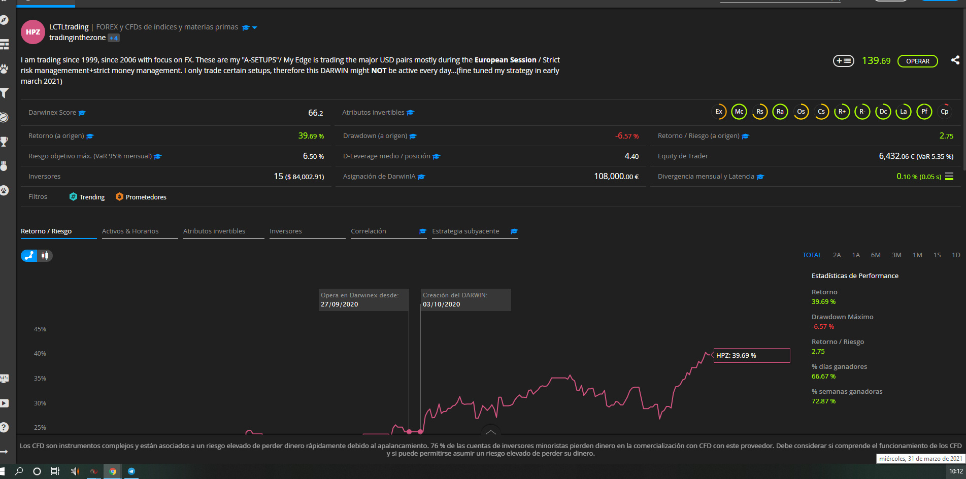Screen dimensions: 966x479
Task: Click the Mc investable attribute circle
Action: coord(739,112)
